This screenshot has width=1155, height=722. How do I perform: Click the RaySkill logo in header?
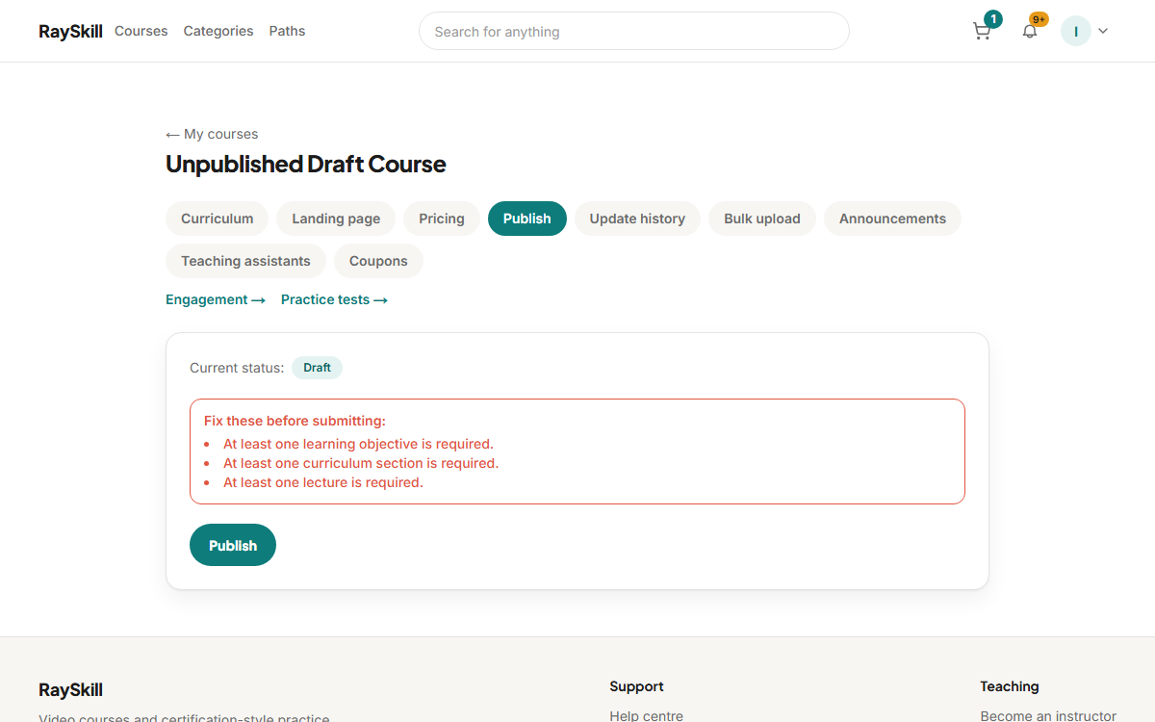70,31
